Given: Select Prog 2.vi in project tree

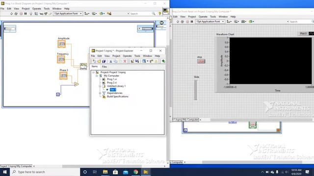Looking at the screenshot, I should [112, 83].
